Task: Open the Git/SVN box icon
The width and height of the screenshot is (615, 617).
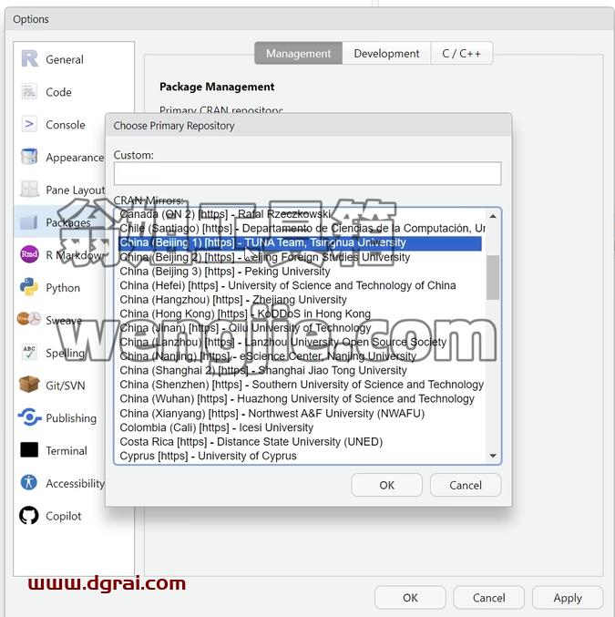Action: tap(29, 385)
